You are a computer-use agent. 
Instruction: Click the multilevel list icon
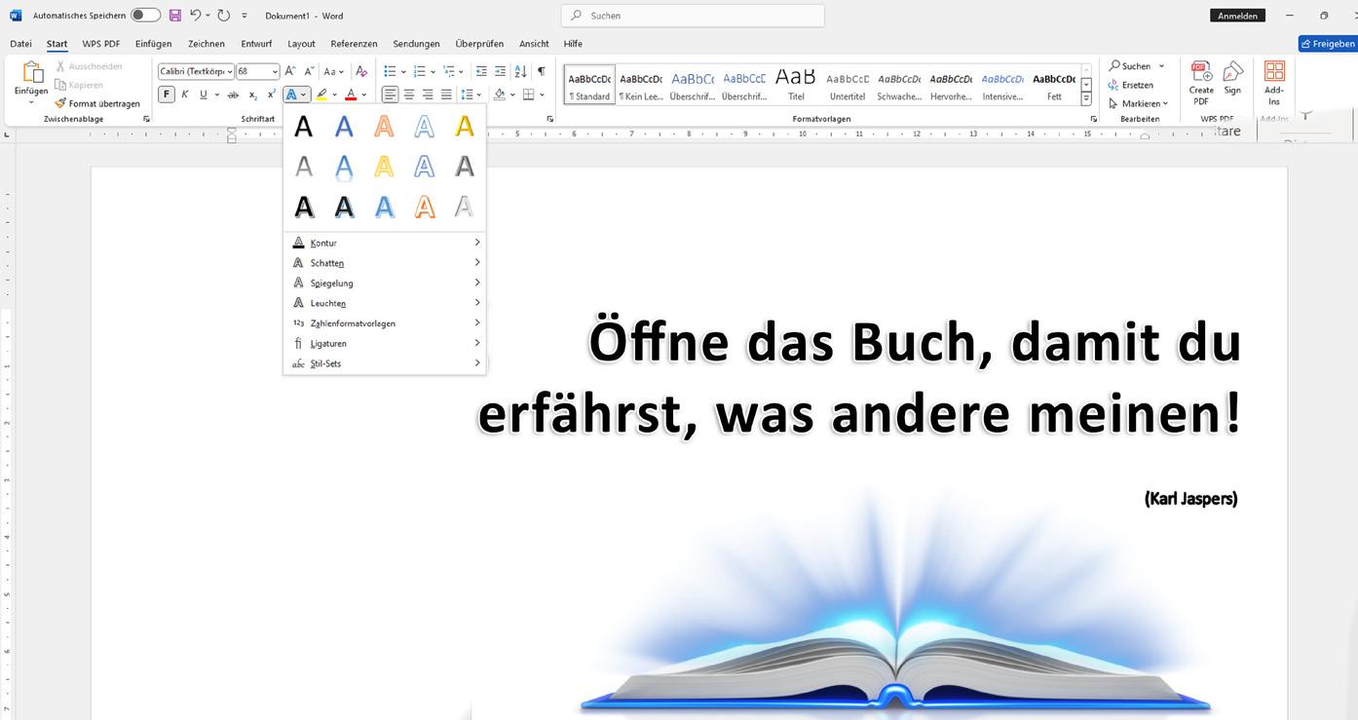pos(449,71)
